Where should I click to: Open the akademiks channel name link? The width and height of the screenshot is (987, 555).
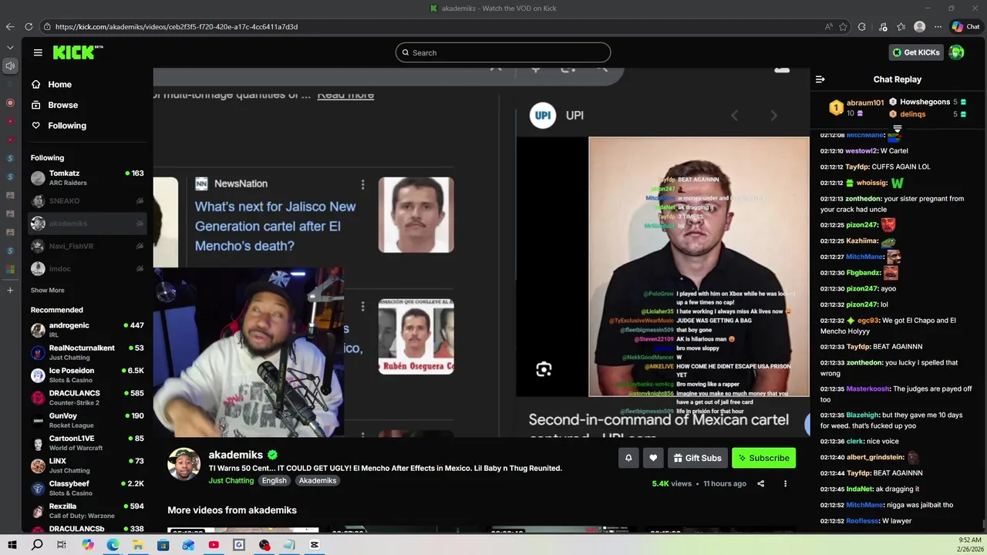pyautogui.click(x=235, y=455)
